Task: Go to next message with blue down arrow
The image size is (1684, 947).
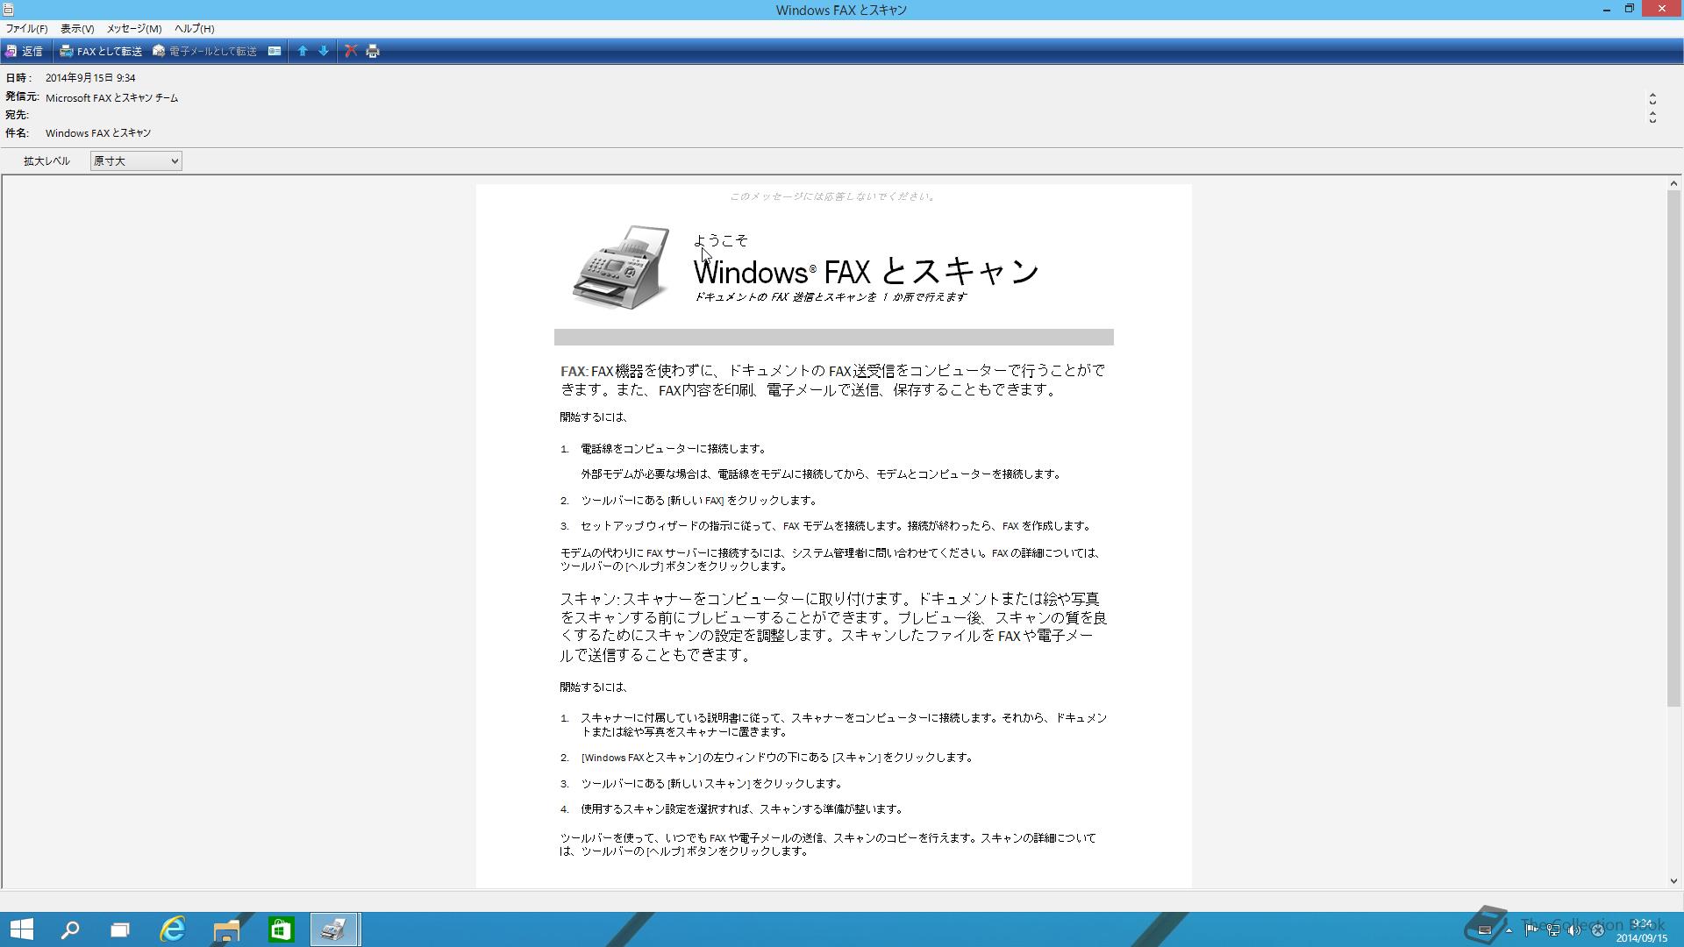Action: 324,51
